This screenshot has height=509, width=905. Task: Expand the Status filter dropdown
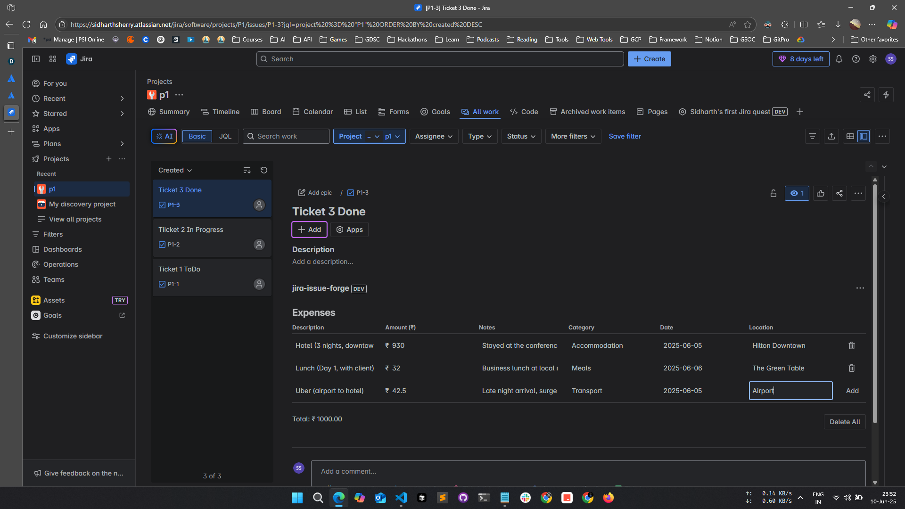(521, 136)
